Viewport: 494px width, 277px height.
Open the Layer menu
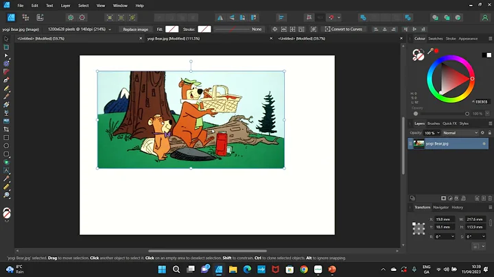point(66,5)
